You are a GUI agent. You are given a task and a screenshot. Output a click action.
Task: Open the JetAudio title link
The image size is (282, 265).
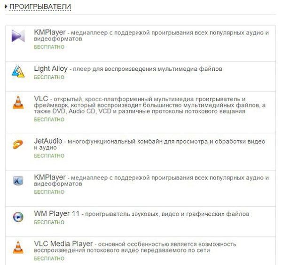[x=48, y=141]
